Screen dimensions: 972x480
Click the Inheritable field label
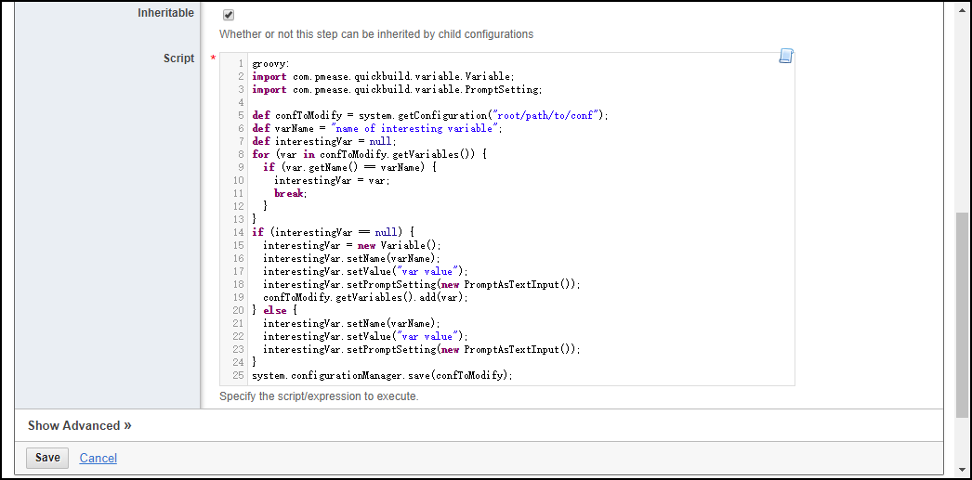tap(165, 13)
